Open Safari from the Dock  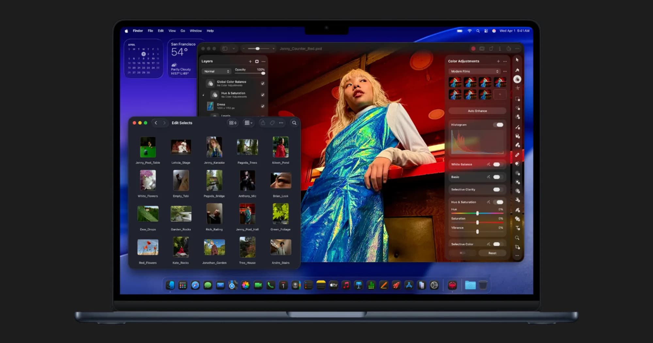(x=195, y=285)
